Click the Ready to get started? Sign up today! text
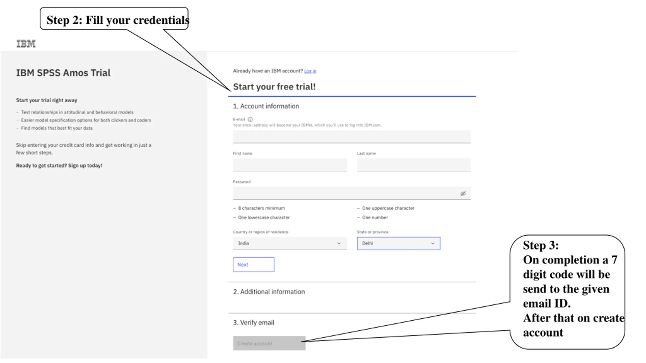 [x=59, y=166]
